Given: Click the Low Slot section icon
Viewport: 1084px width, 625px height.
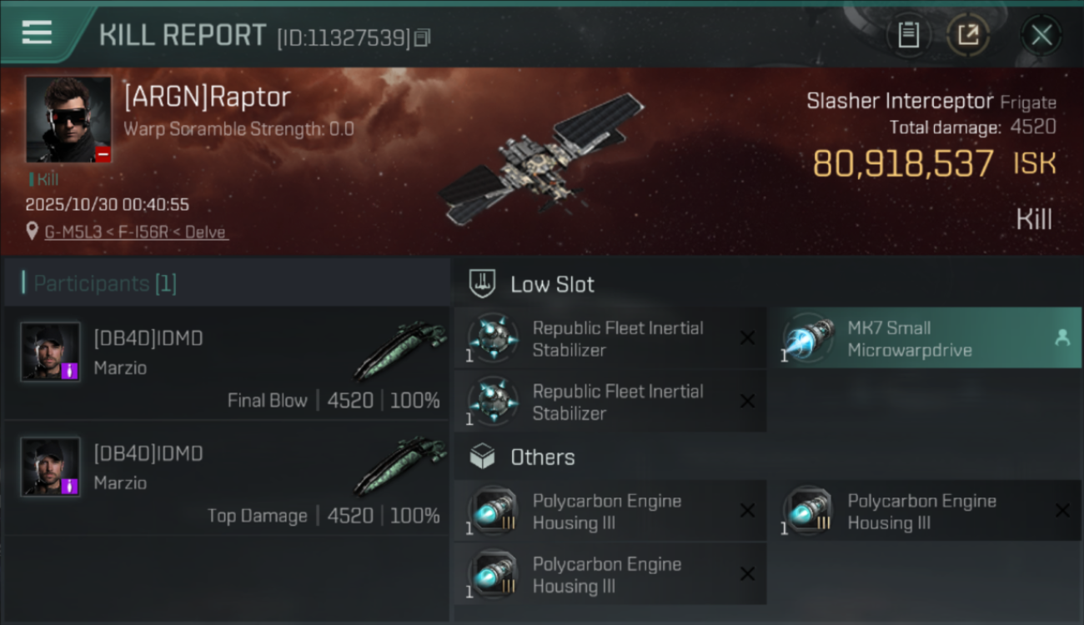Looking at the screenshot, I should point(483,283).
